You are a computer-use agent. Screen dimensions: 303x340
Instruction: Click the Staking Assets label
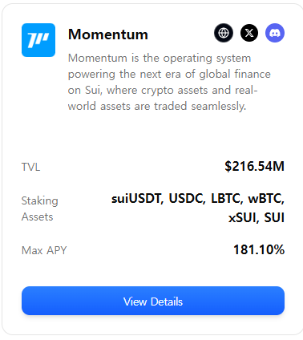pyautogui.click(x=39, y=208)
